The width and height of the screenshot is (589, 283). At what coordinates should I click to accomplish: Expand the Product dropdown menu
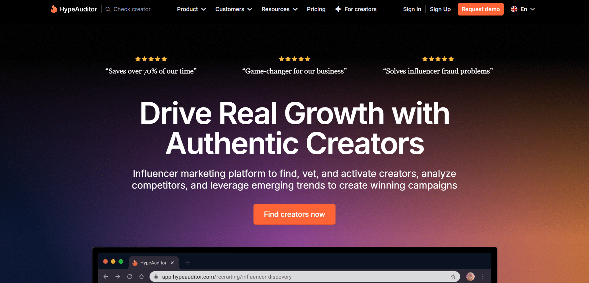pos(191,9)
